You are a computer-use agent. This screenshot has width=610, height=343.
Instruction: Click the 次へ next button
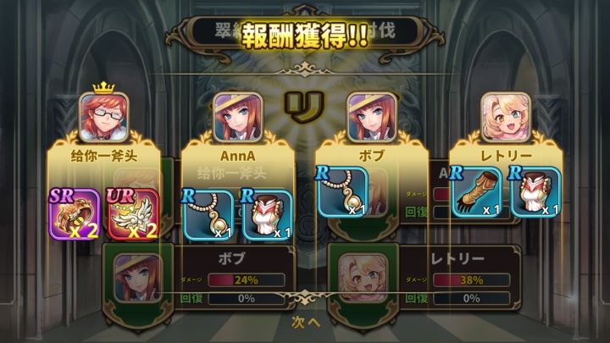point(306,322)
